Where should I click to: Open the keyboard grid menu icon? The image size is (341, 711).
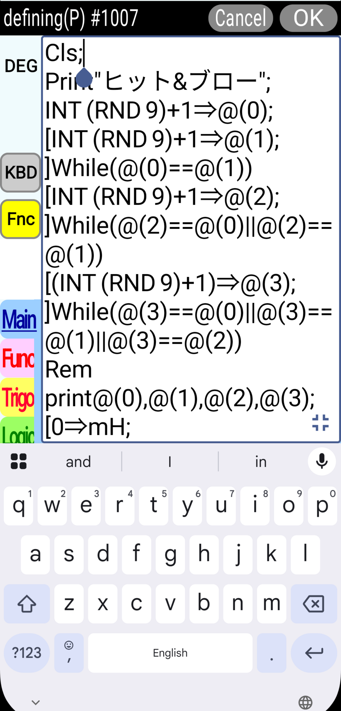[x=18, y=461]
